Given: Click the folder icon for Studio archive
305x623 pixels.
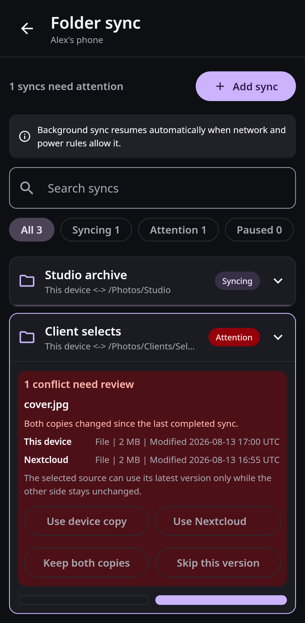Looking at the screenshot, I should (27, 281).
